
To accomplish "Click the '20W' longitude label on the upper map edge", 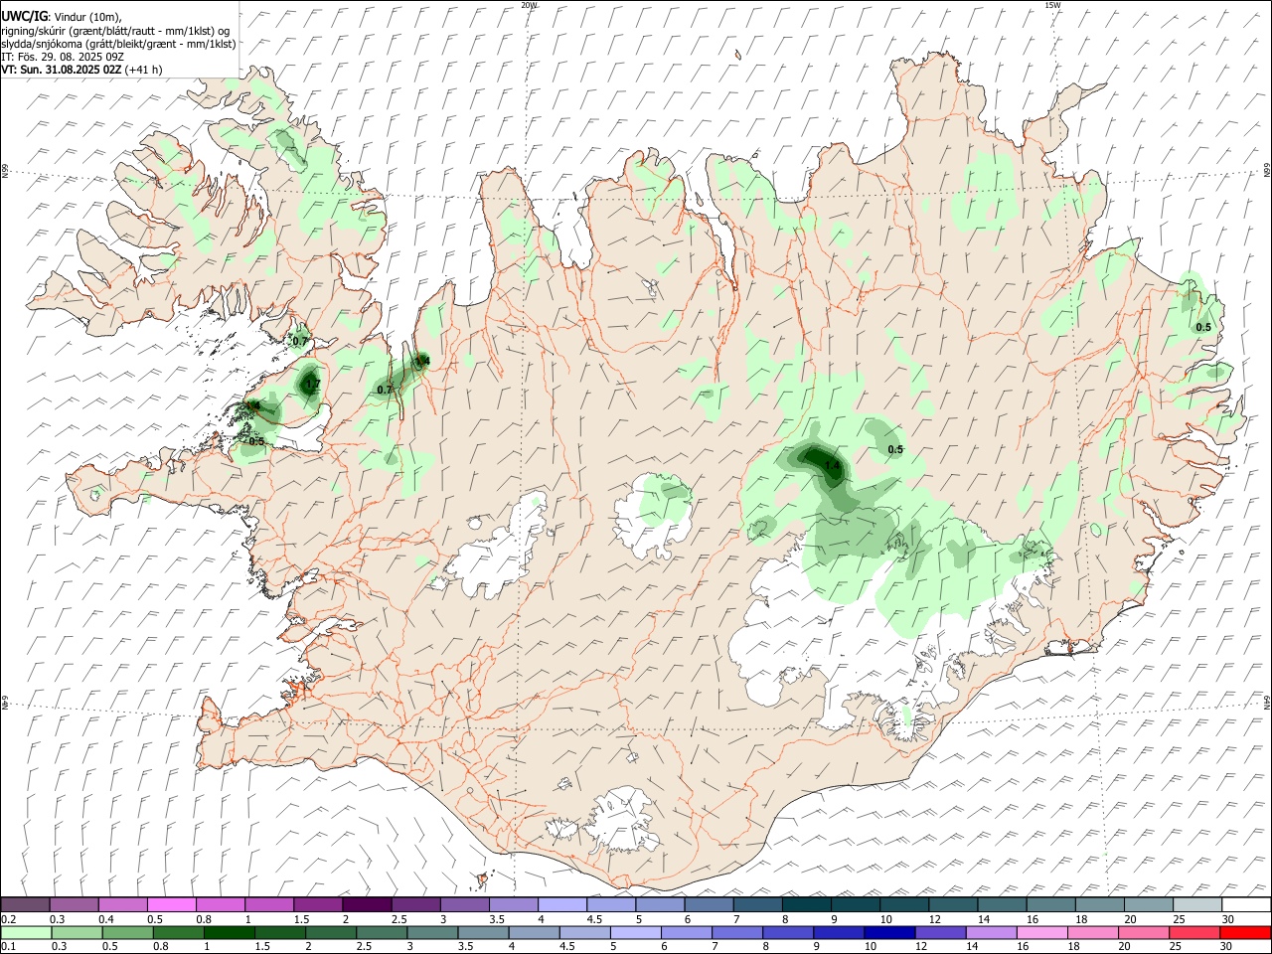I will [529, 5].
